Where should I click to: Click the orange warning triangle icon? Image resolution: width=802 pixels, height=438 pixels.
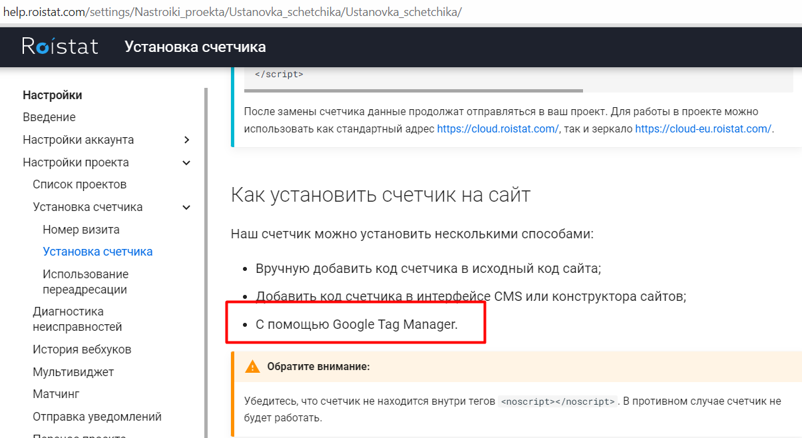pyautogui.click(x=252, y=367)
